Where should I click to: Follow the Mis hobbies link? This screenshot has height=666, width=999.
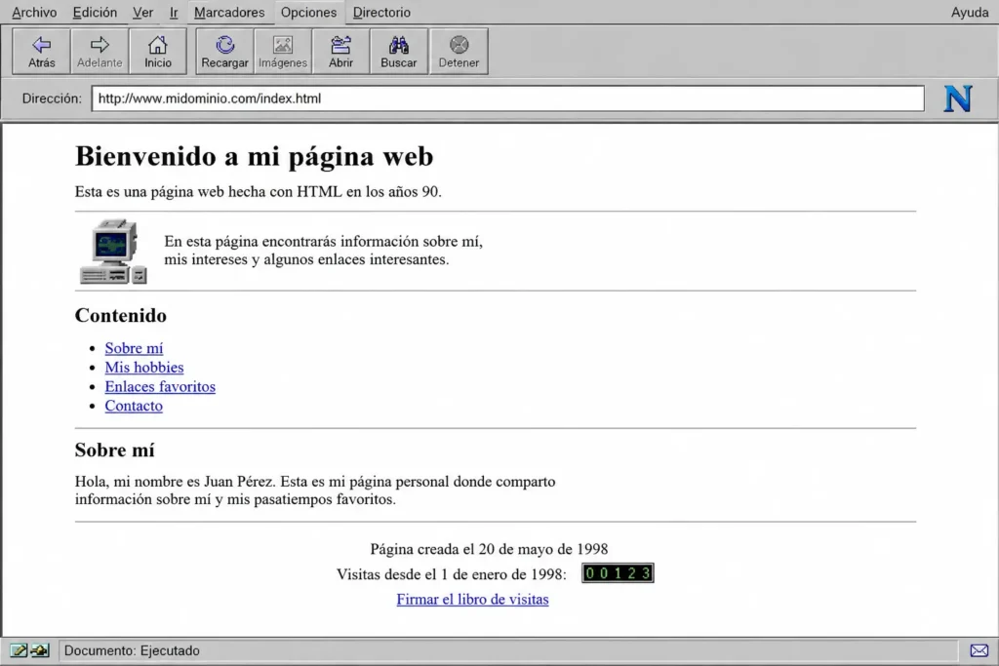tap(144, 368)
